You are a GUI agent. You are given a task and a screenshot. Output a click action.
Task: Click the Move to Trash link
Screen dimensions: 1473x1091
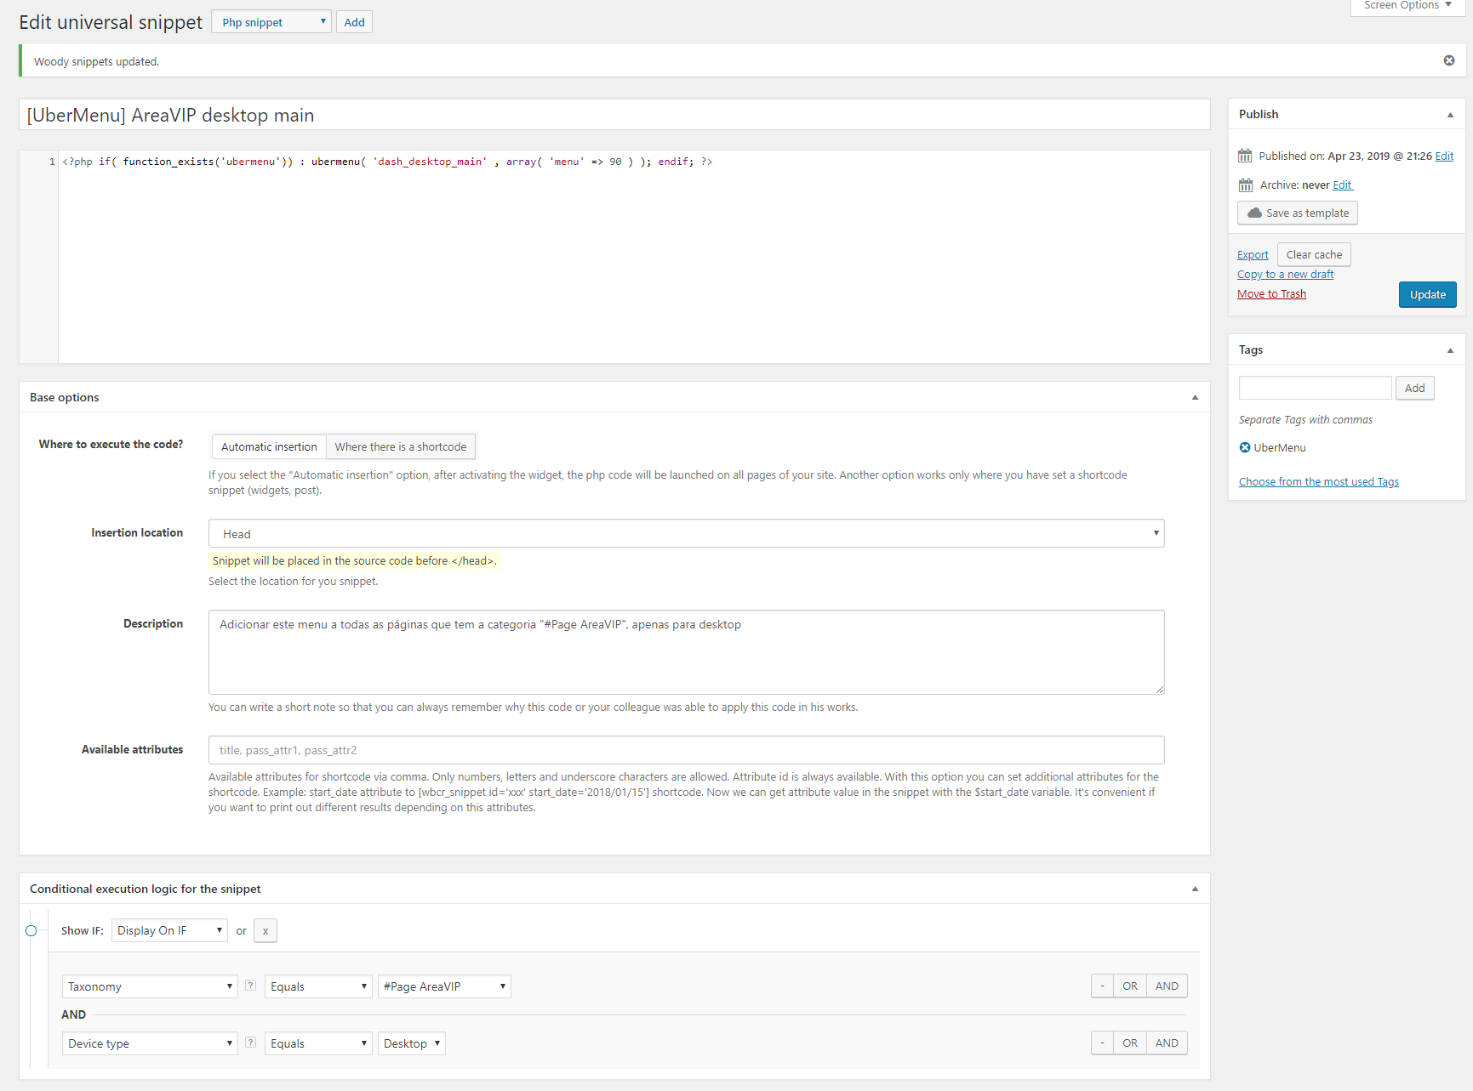point(1271,293)
